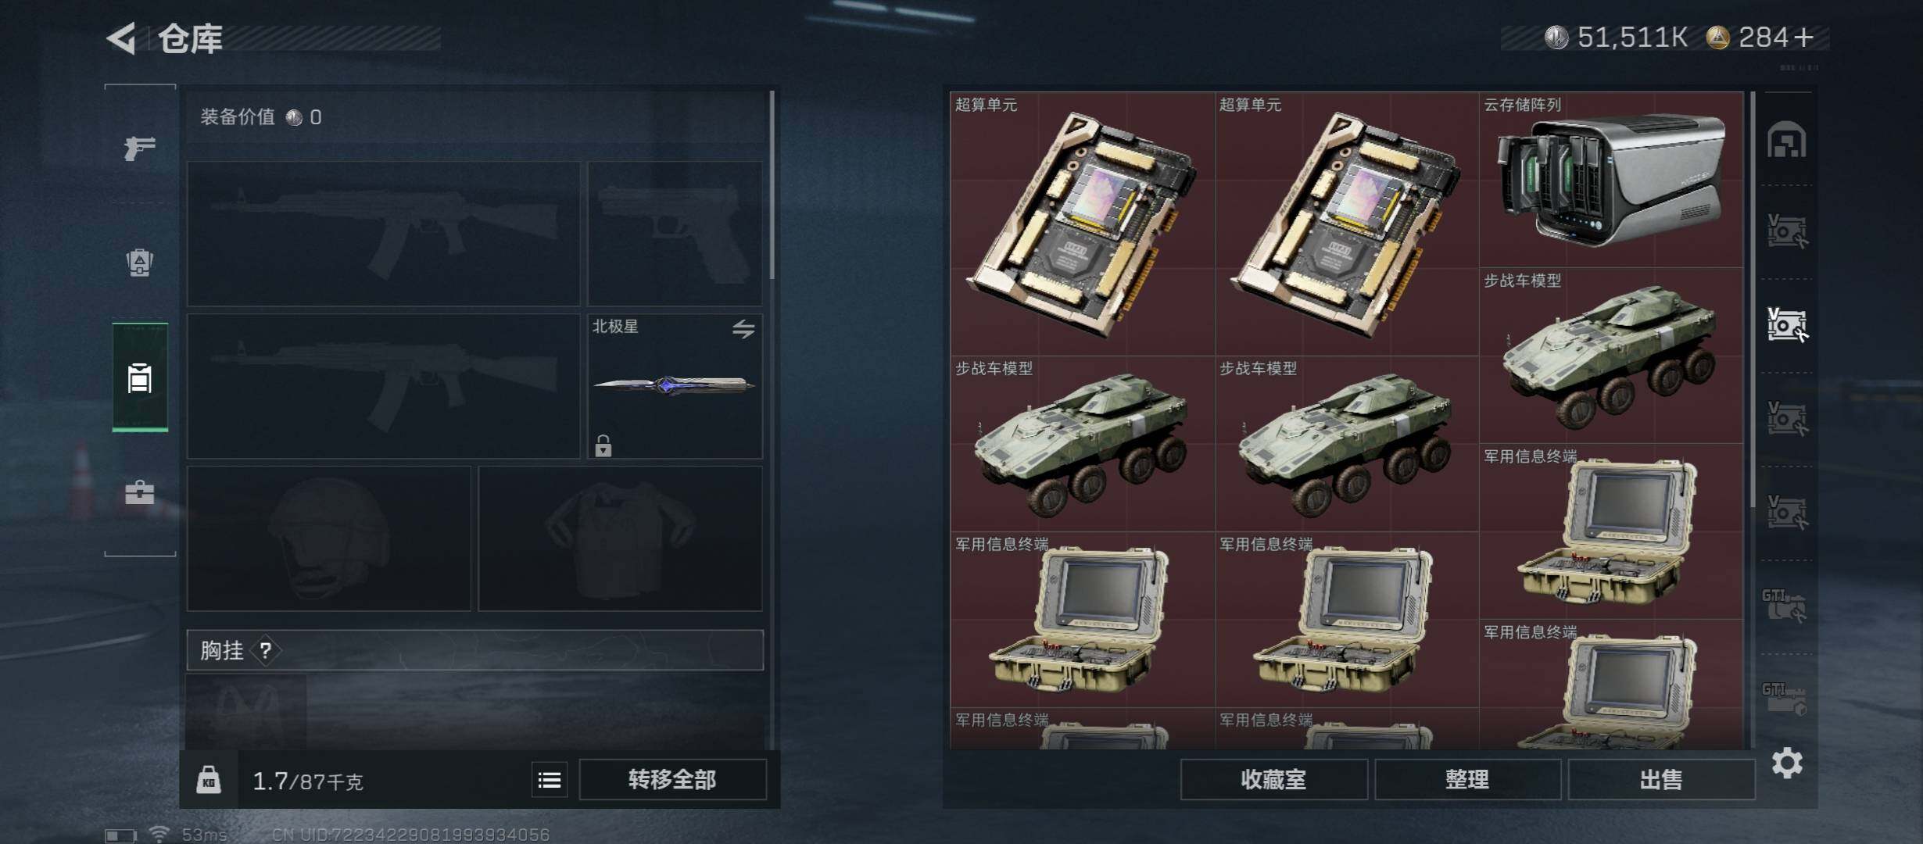Select the chest rig tab with clipboard icon
The height and width of the screenshot is (844, 1923).
[x=140, y=377]
